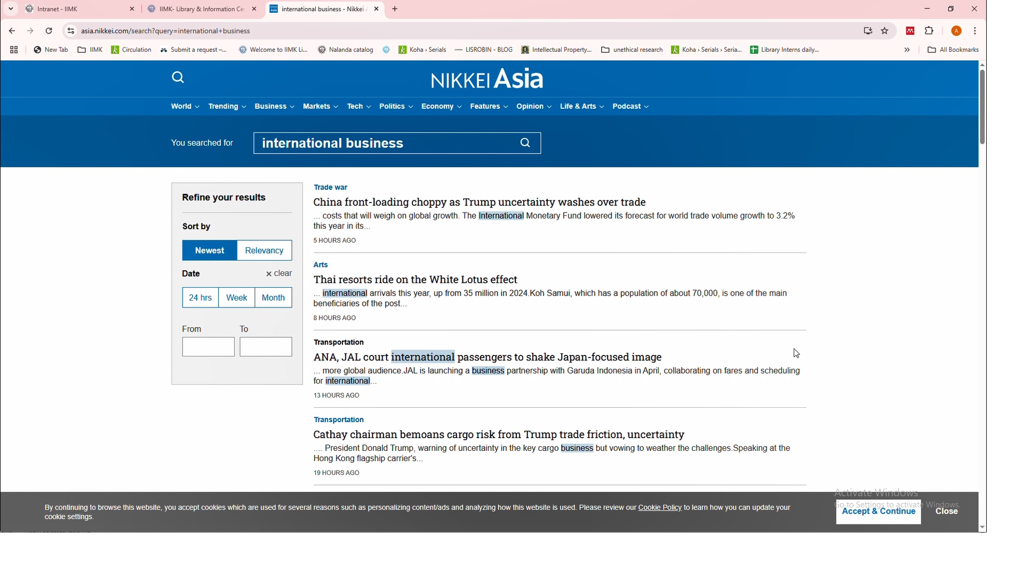Image resolution: width=1023 pixels, height=582 pixels.
Task: Click the From date input field
Action: tap(208, 347)
